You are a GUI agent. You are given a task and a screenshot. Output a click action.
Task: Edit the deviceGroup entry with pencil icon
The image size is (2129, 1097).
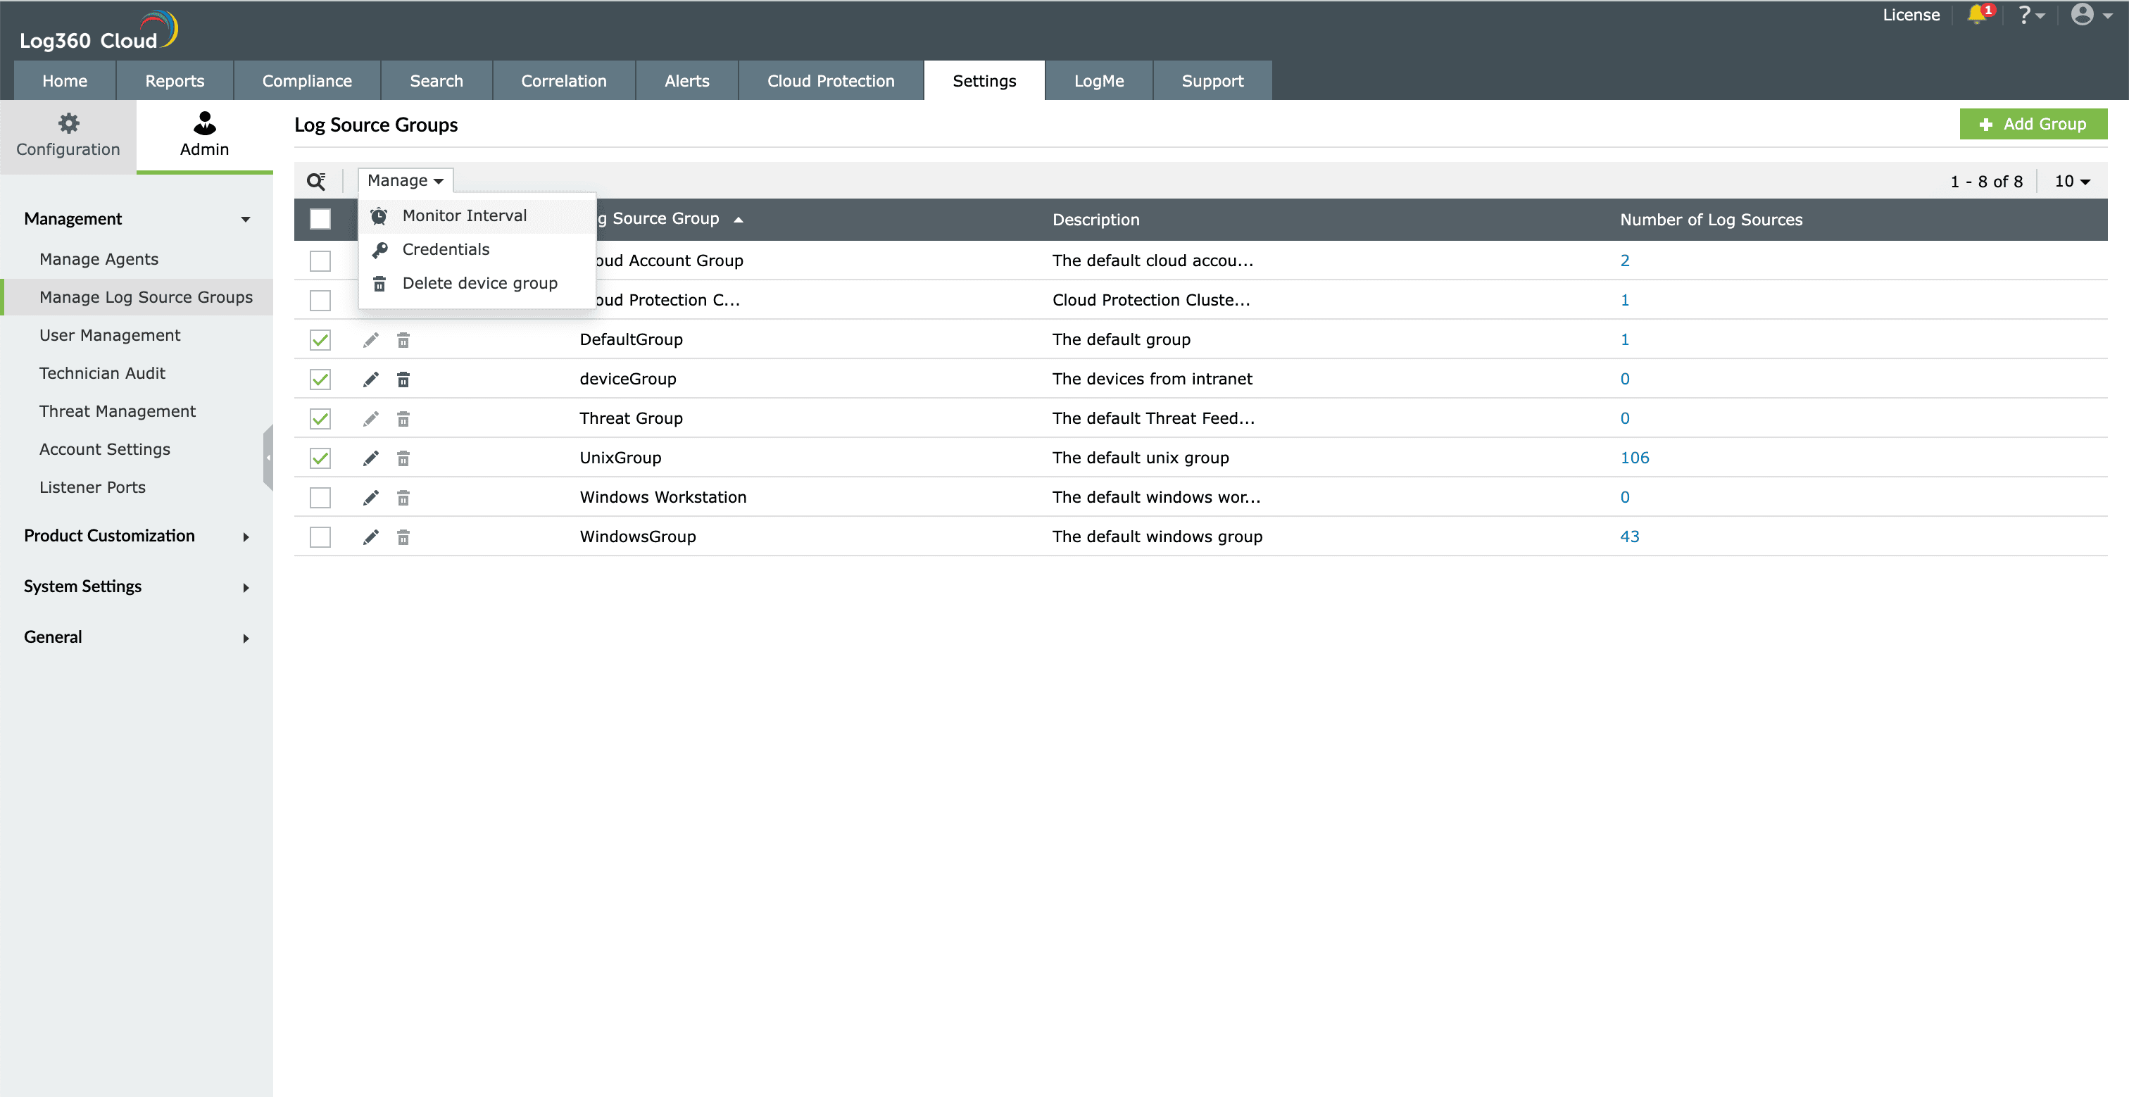pyautogui.click(x=371, y=380)
